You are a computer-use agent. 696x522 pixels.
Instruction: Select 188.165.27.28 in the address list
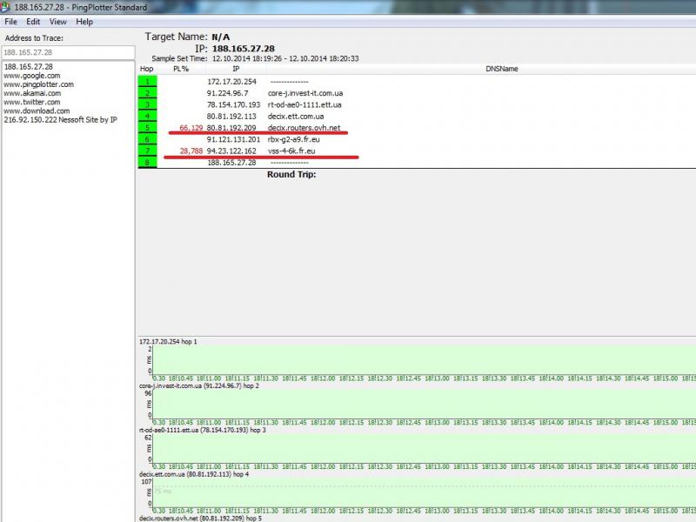(x=29, y=67)
